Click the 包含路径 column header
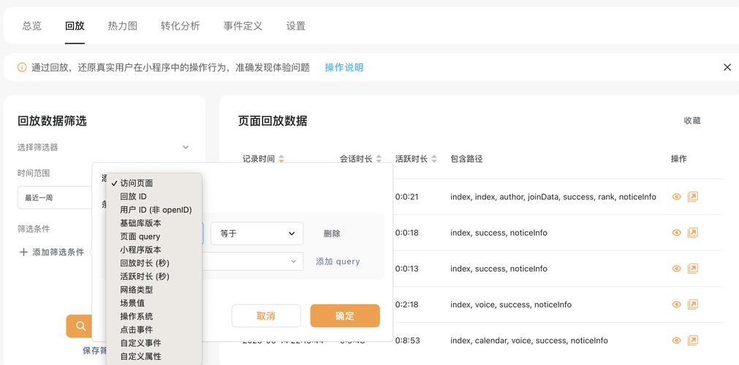 pos(466,159)
